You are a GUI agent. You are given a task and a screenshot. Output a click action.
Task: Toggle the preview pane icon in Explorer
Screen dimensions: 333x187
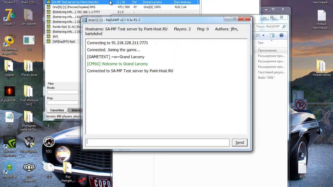[x=272, y=35]
